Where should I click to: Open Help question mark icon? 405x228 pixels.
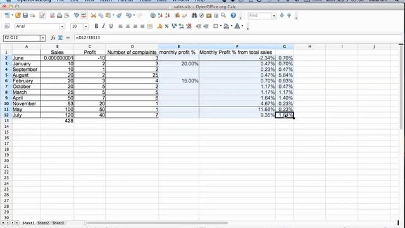[x=234, y=15]
